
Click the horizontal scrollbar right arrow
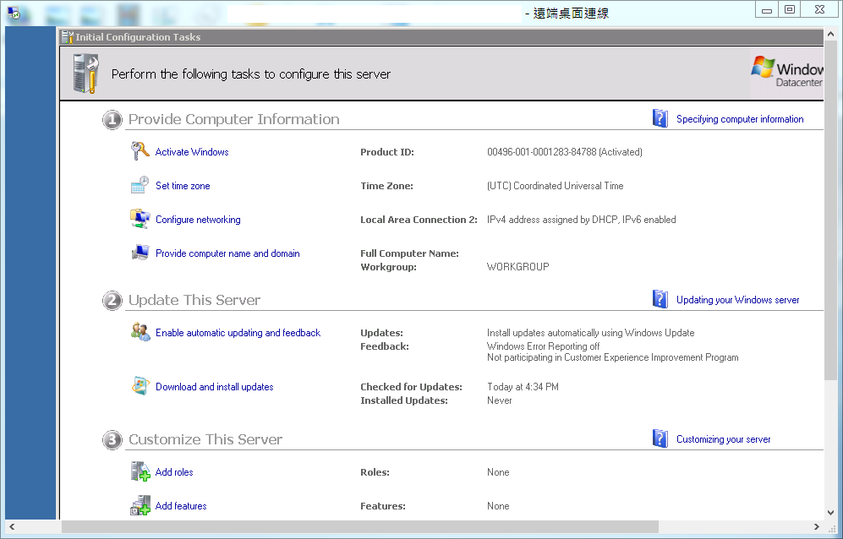coord(817,526)
